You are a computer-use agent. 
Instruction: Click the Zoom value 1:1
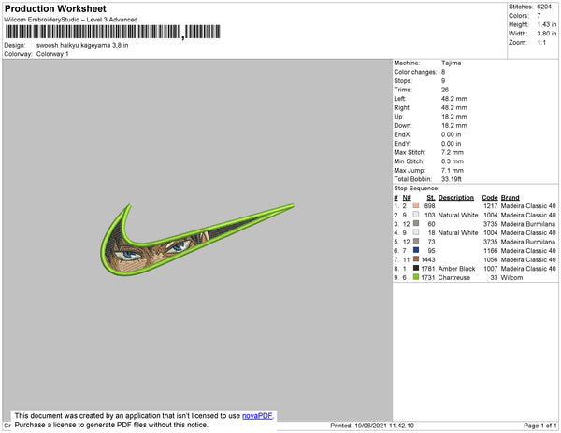(x=541, y=43)
